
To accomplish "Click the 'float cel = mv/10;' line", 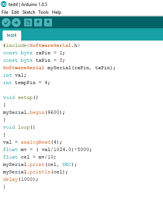I will point(29,157).
